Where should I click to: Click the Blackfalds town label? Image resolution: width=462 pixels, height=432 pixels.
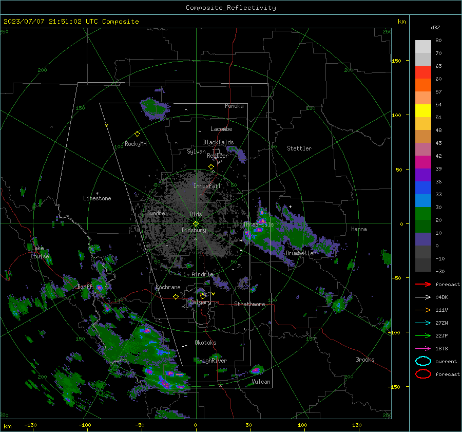(x=218, y=142)
